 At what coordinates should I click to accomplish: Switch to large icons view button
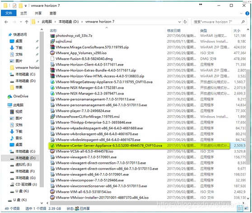click(x=246, y=208)
